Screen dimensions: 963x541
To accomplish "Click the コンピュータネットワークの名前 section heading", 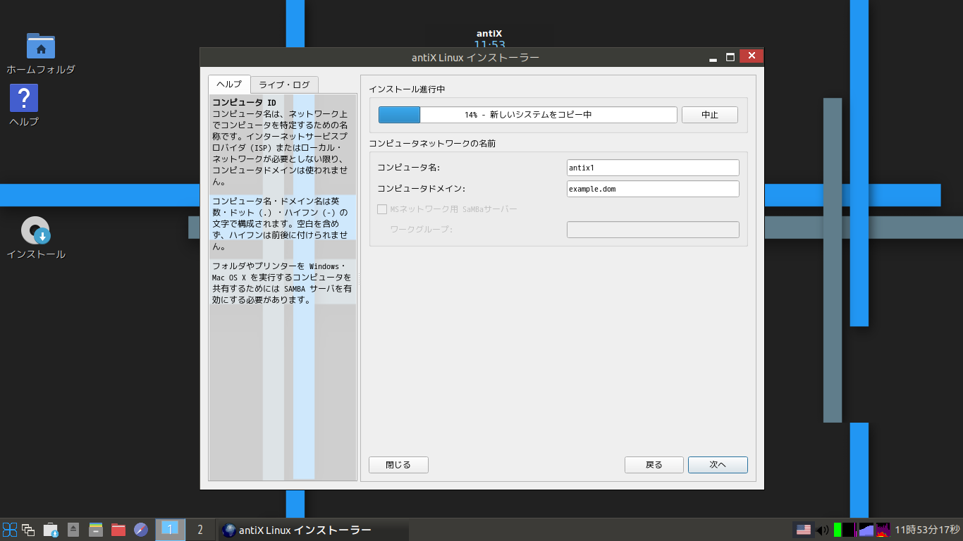I will [432, 143].
